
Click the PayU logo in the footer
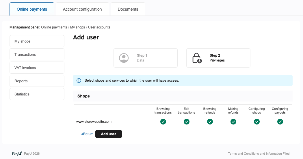coord(17,154)
